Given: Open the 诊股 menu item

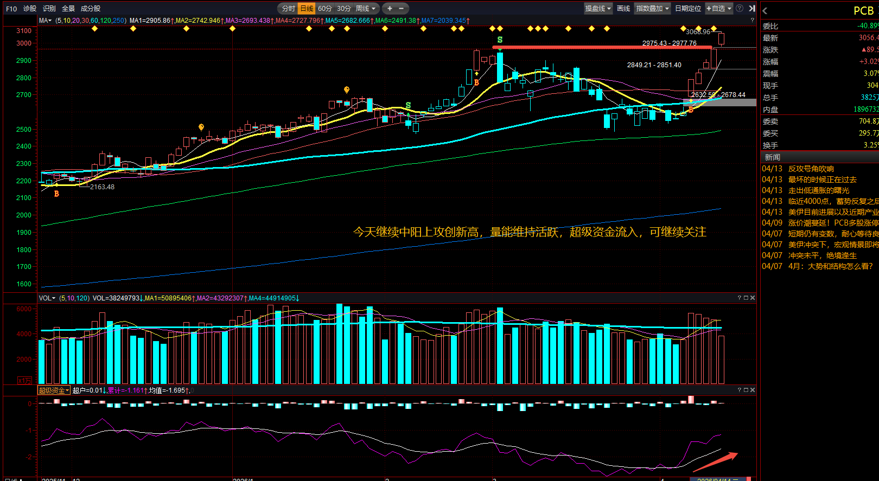Looking at the screenshot, I should tap(30, 9).
